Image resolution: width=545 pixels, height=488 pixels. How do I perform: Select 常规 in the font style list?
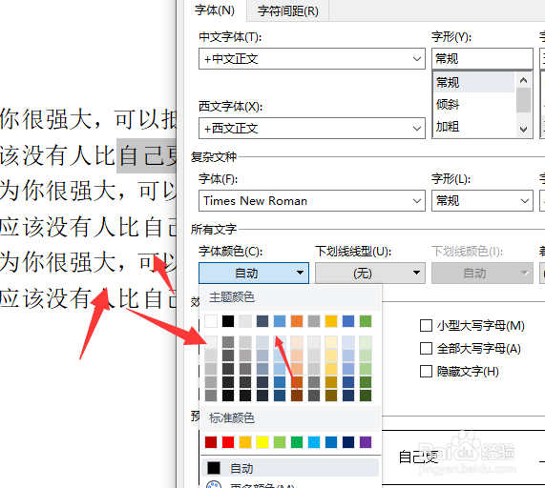474,83
